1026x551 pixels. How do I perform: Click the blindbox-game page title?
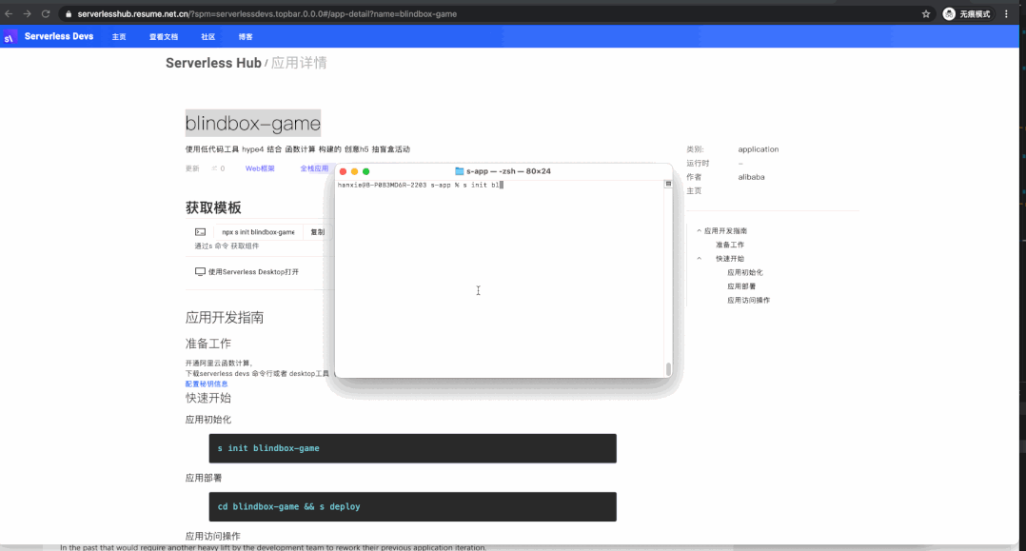point(252,123)
